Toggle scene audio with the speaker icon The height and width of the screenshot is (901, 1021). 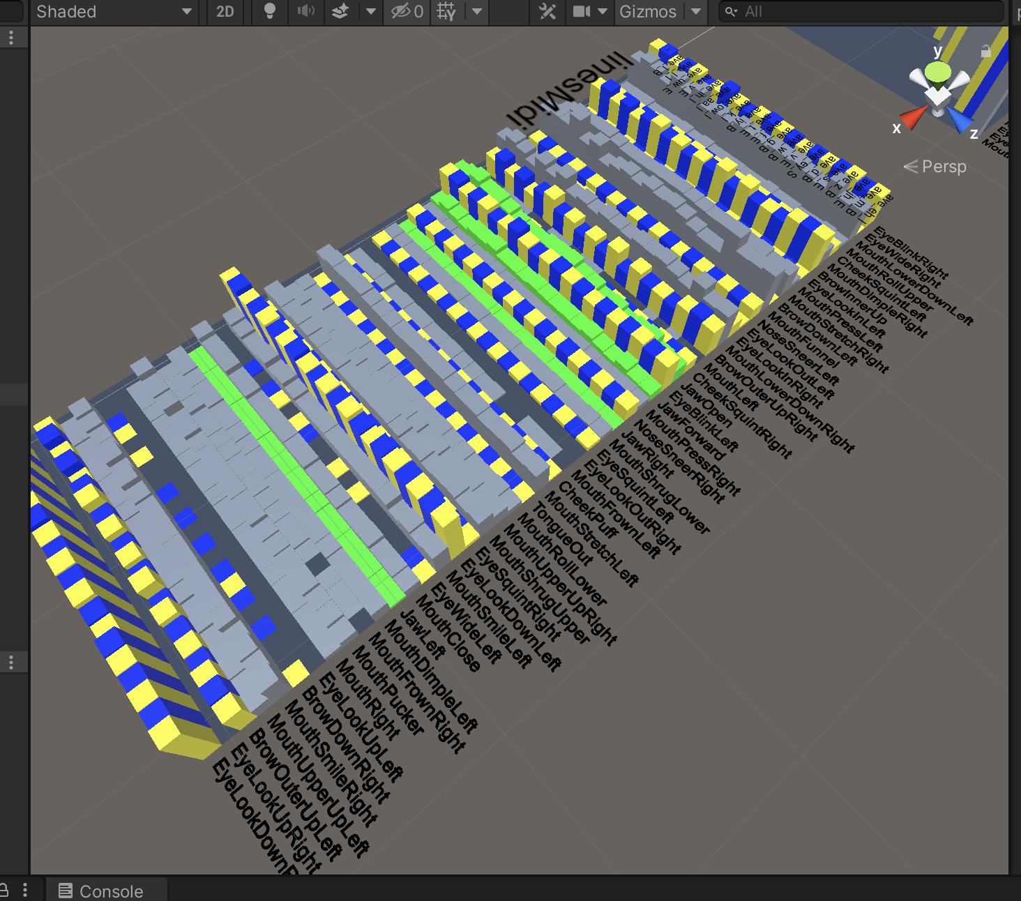click(306, 12)
